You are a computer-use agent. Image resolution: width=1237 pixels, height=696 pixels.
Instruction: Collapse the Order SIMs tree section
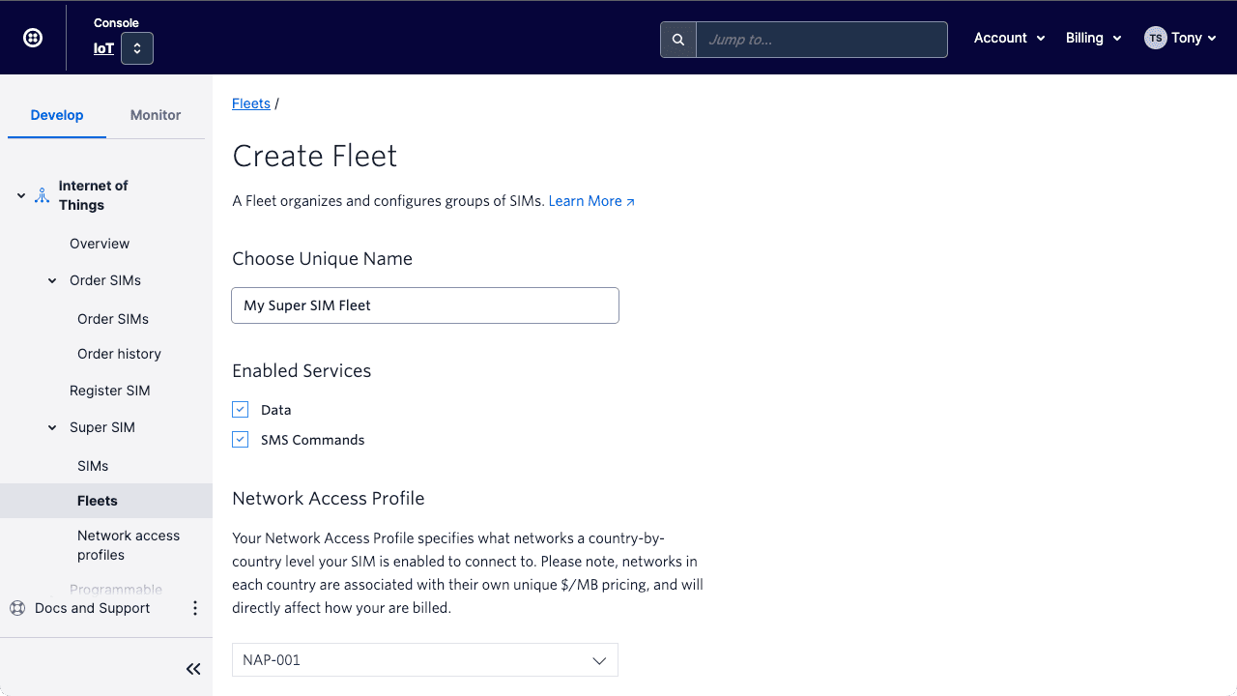pos(52,281)
